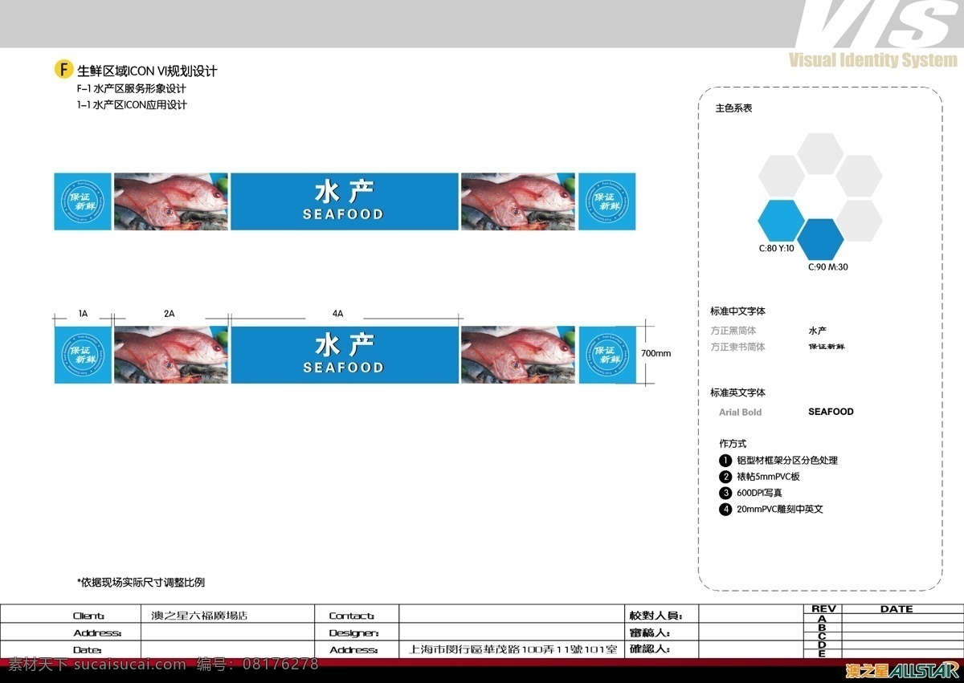The image size is (964, 683).
Task: Click the 1A dimension label
Action: tap(83, 315)
